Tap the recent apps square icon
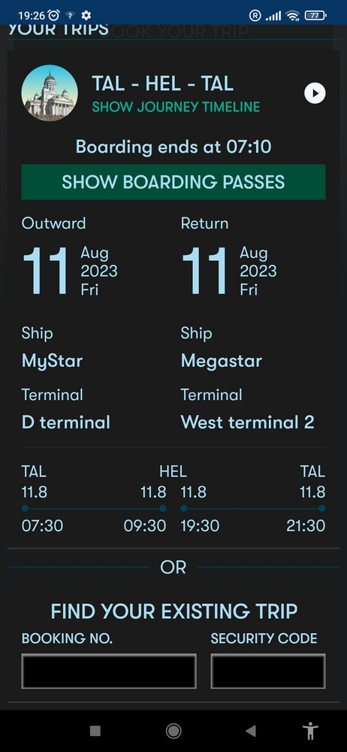Image resolution: width=347 pixels, height=752 pixels. pyautogui.click(x=95, y=730)
